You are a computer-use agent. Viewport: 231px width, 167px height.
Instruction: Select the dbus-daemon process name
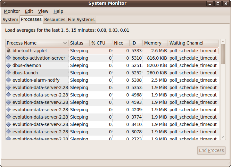[27, 65]
